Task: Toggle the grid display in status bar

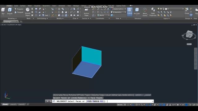Action: pyautogui.click(x=125, y=105)
